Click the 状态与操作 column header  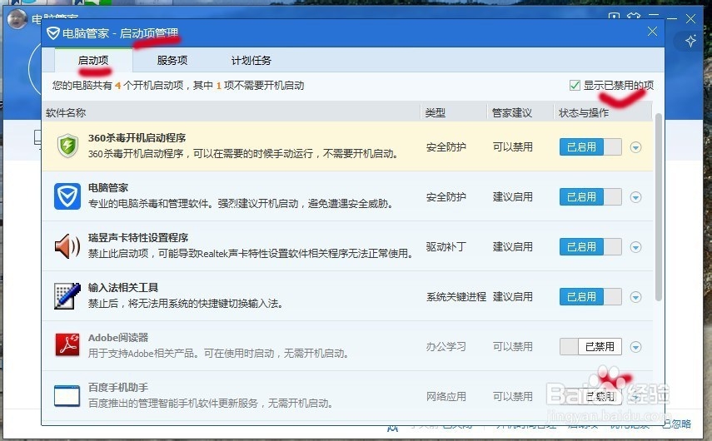point(584,112)
